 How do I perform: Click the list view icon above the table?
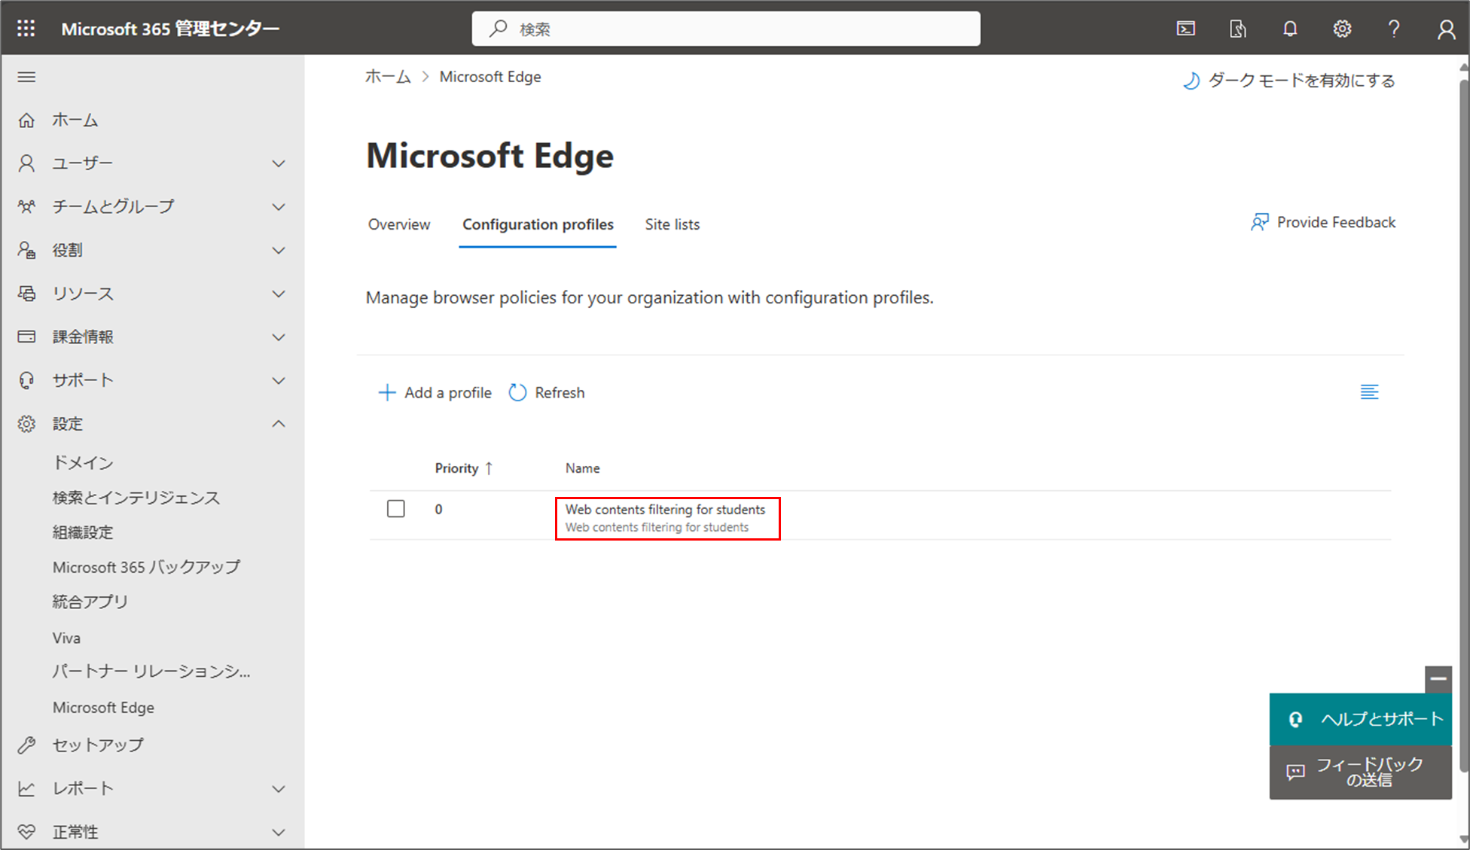[1370, 391]
